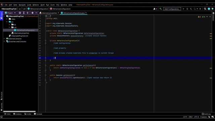Screen dimensions: 215x121
Task: Click Expand All icon in Project panel
Action: tap(24, 13)
